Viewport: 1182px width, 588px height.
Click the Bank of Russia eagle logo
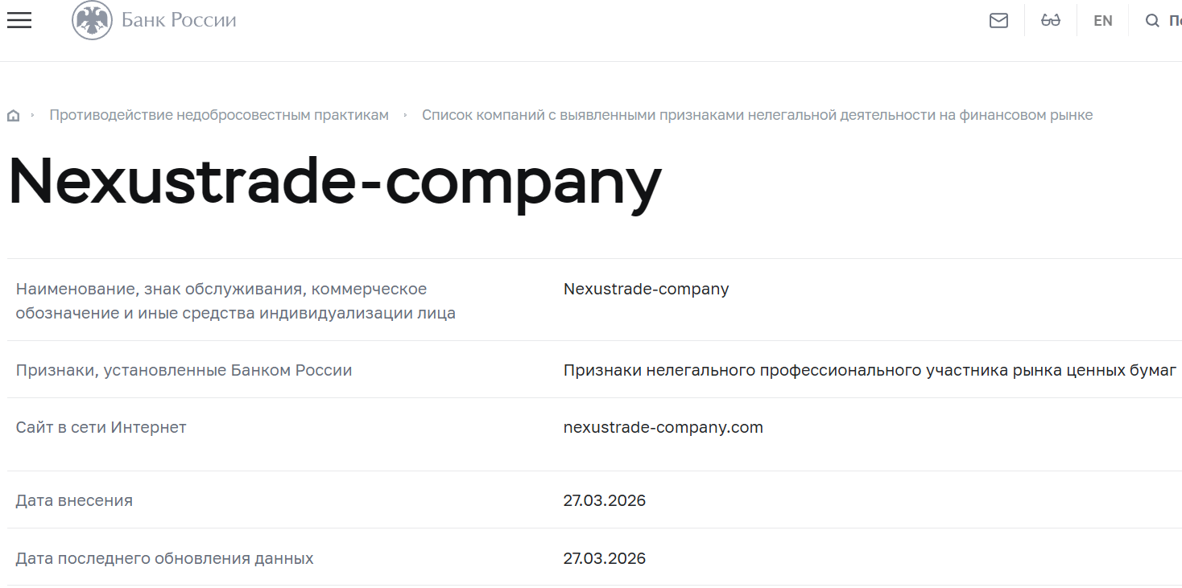pyautogui.click(x=91, y=20)
